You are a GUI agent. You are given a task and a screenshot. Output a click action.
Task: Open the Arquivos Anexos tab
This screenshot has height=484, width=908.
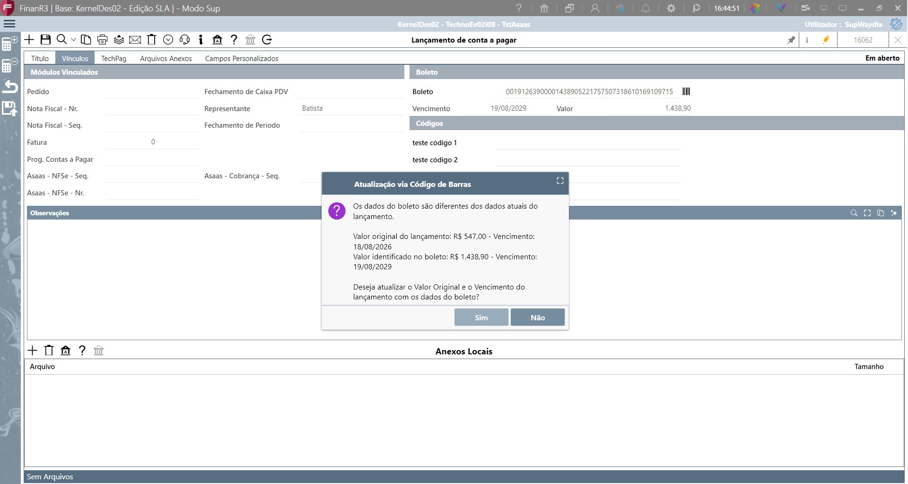pyautogui.click(x=166, y=58)
